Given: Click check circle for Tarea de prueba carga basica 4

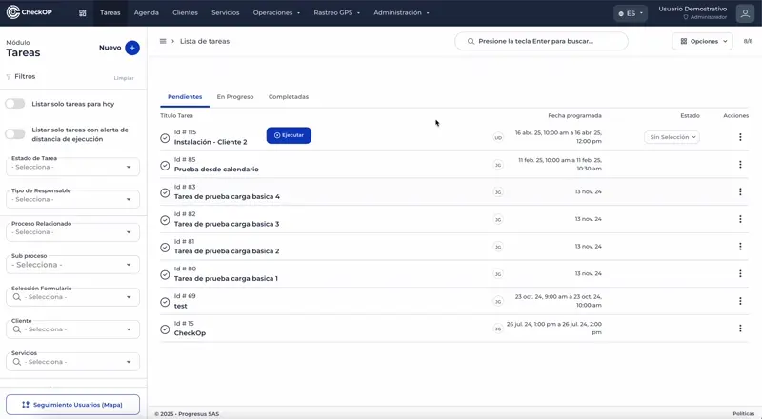Looking at the screenshot, I should [x=165, y=192].
